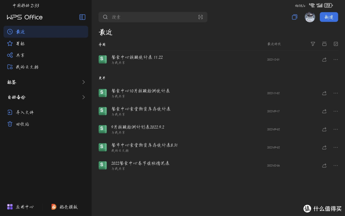This screenshot has height=216, width=345.
Task: More options for 2022餐食中心春节值班情况表
Action: (335, 165)
